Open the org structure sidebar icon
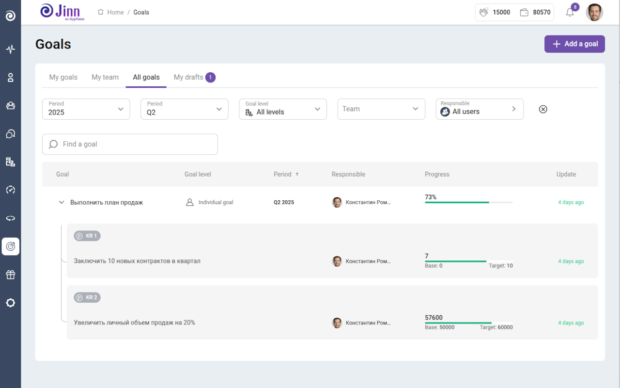The image size is (620, 388). coord(10,162)
